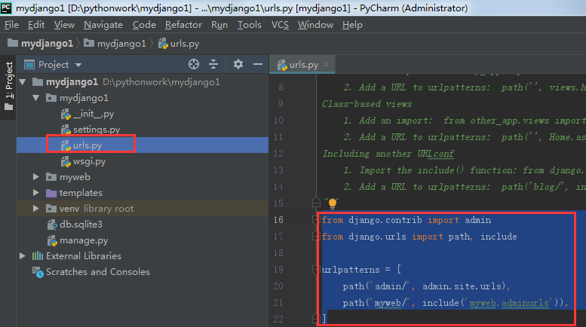Click the Scratches and Consoles icon

coord(38,272)
